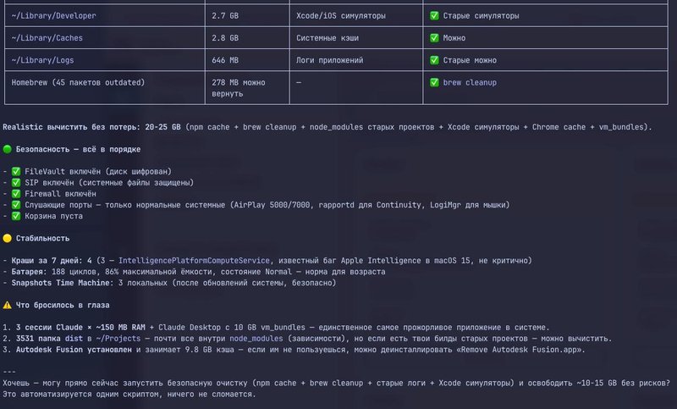The image size is (677, 409).
Task: Click the checkmark beside 'Firewall включён'
Action: click(x=16, y=194)
